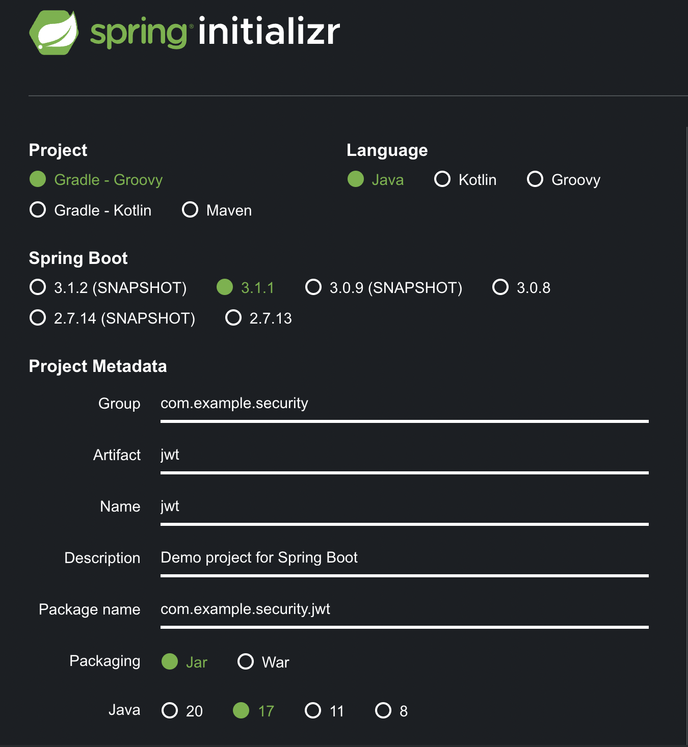Select Java version 20

182,711
